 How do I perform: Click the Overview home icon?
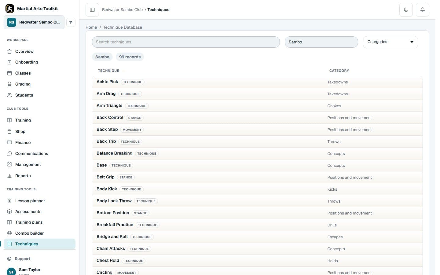(9, 51)
